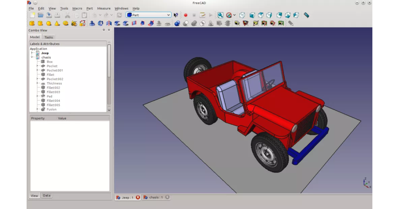Open a file with the folder icon
This screenshot has width=399, height=209.
pos(41,15)
